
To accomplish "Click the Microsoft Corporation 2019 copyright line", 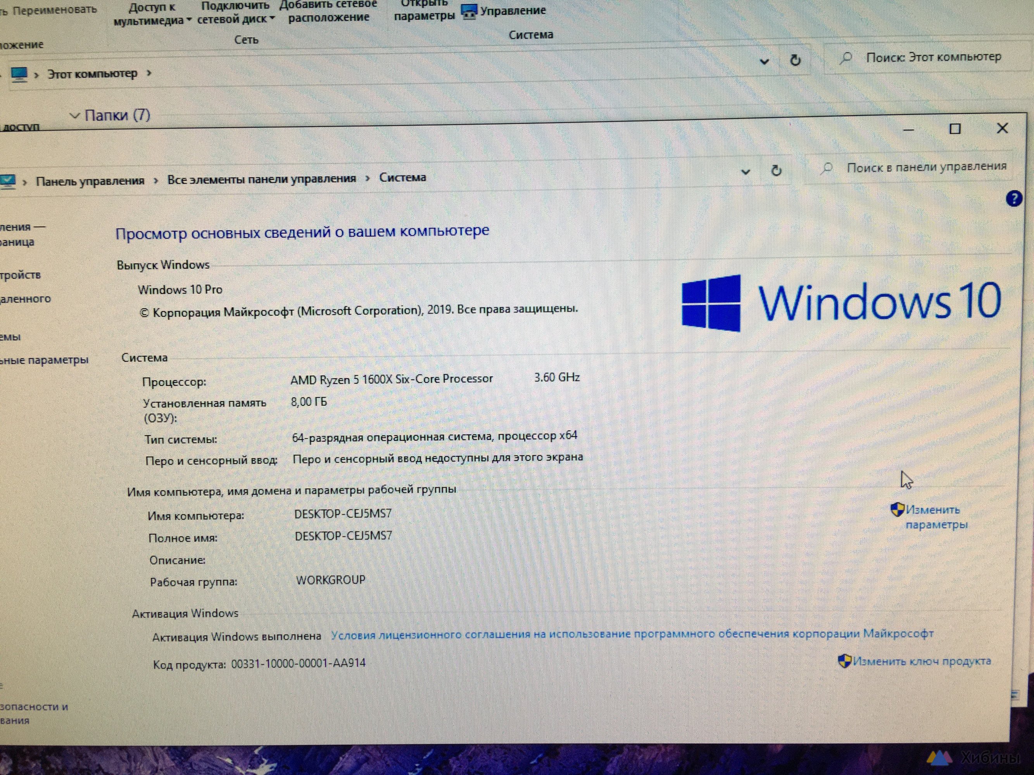I will (359, 311).
